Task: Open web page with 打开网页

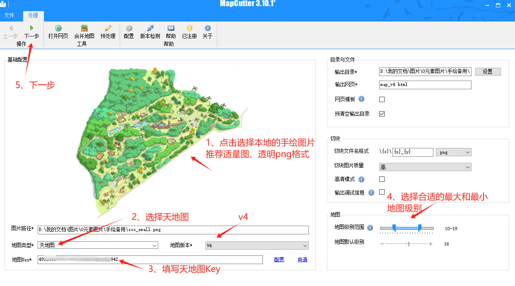Action: [x=58, y=32]
